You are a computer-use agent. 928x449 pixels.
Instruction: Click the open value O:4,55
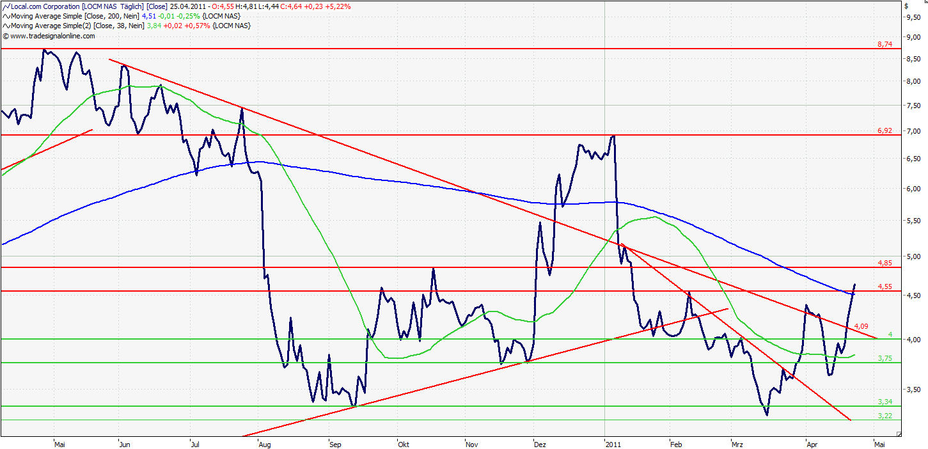click(224, 6)
